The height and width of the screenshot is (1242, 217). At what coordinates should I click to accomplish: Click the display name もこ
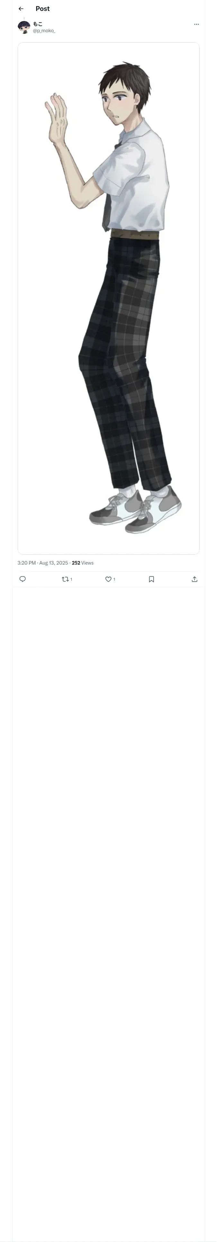38,24
